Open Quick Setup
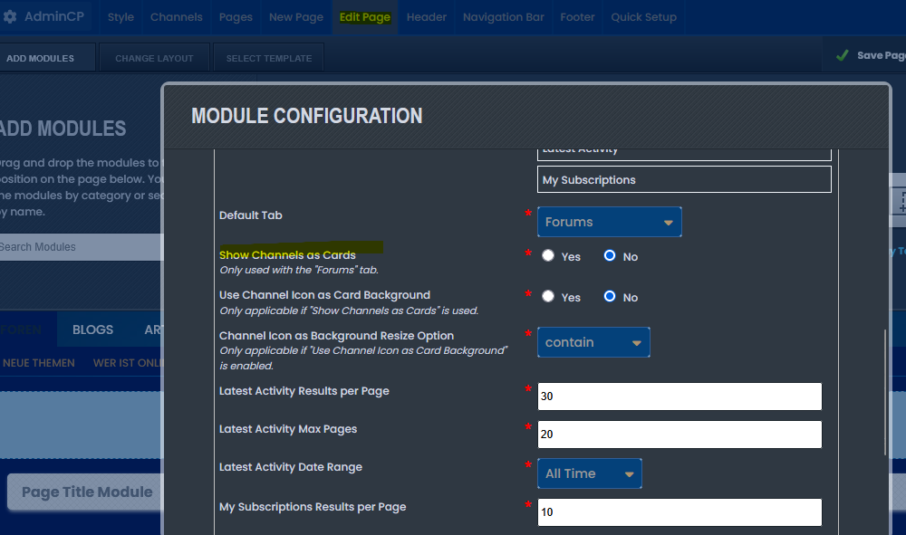This screenshot has width=906, height=535. click(643, 17)
